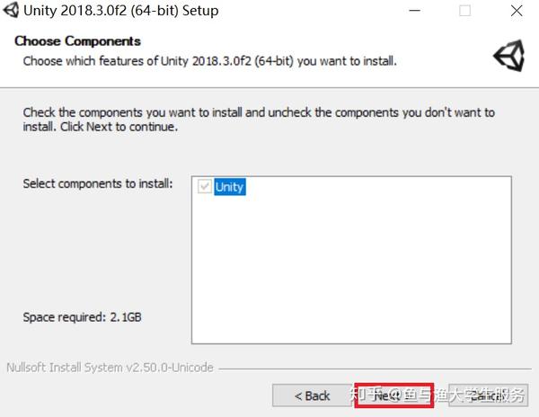Select the Unity item in components list

coord(229,187)
